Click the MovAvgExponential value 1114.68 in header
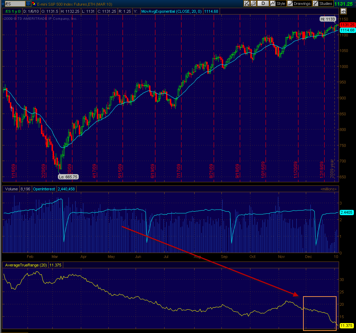Screen dimensions: 356x333 211,11
